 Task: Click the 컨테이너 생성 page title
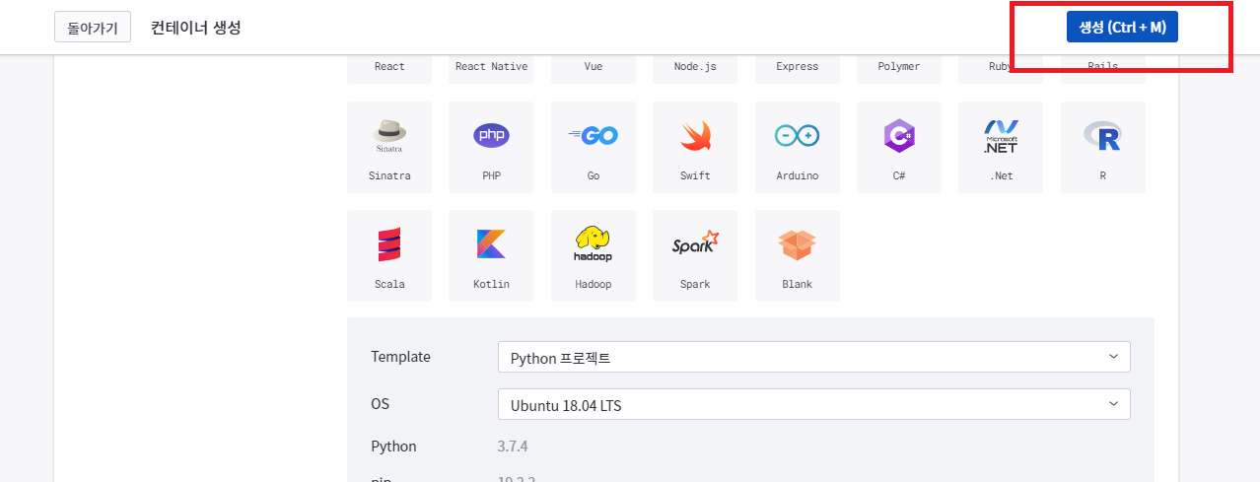[x=195, y=28]
